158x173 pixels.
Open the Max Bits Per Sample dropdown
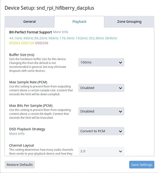coord(101,111)
